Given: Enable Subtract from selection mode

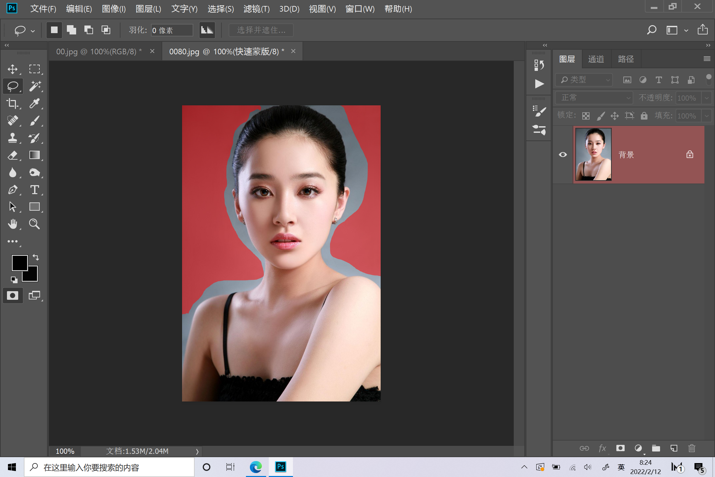Looking at the screenshot, I should click(89, 30).
